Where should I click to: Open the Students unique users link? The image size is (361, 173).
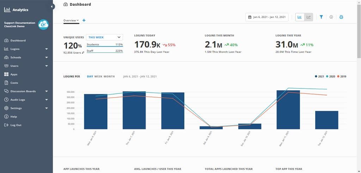[93, 45]
